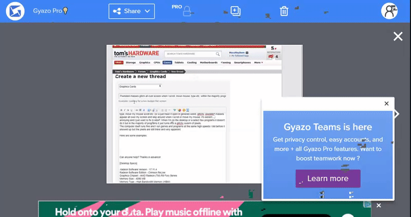
Task: Click the Learn more button
Action: click(x=328, y=178)
